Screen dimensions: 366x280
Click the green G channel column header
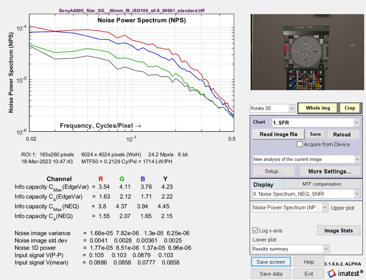tap(122, 179)
